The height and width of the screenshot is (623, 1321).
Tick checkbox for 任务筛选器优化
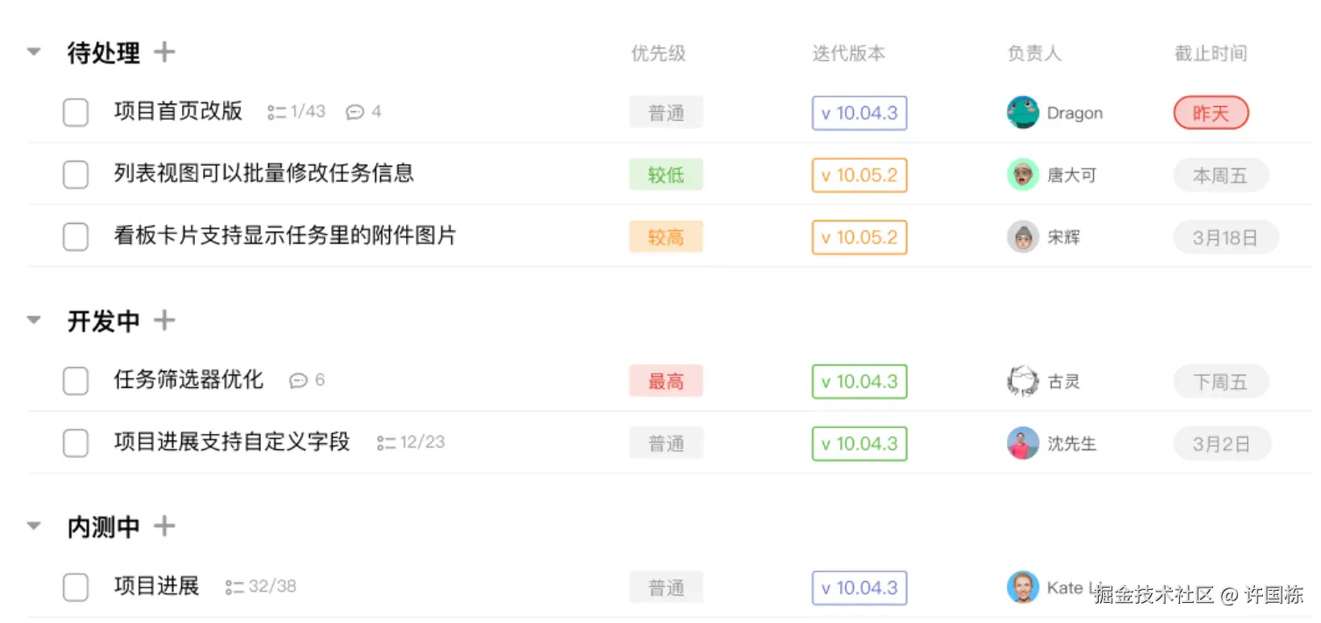(76, 381)
